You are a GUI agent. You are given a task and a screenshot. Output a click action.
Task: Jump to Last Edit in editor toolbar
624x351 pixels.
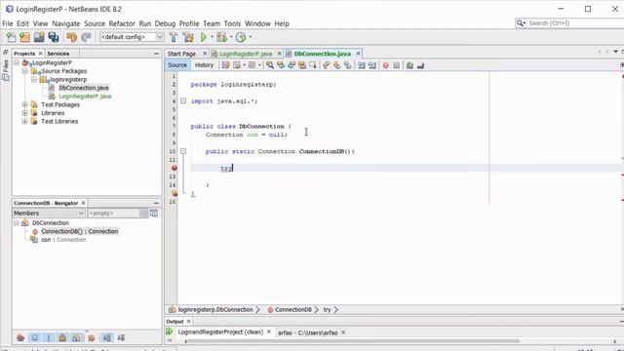tap(225, 65)
